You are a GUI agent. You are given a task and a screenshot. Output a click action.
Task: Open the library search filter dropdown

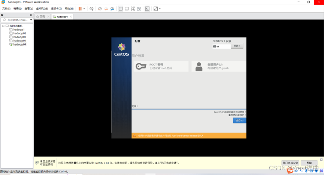(x=31, y=20)
